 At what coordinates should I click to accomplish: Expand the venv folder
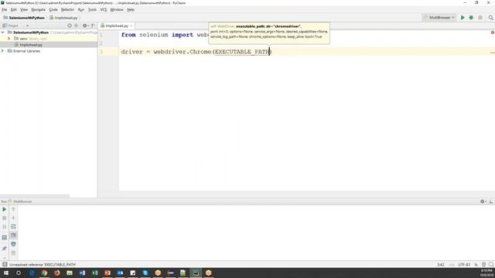tap(9, 39)
